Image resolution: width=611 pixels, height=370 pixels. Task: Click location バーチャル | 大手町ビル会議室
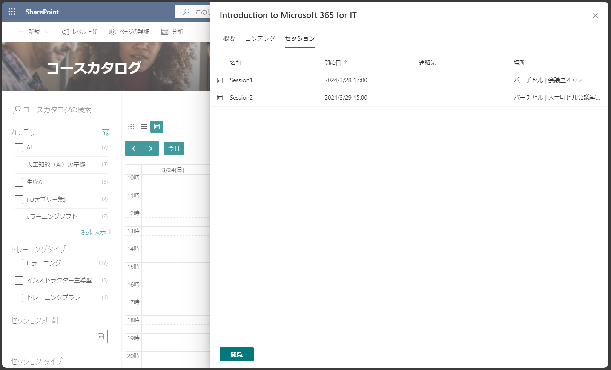tap(556, 98)
